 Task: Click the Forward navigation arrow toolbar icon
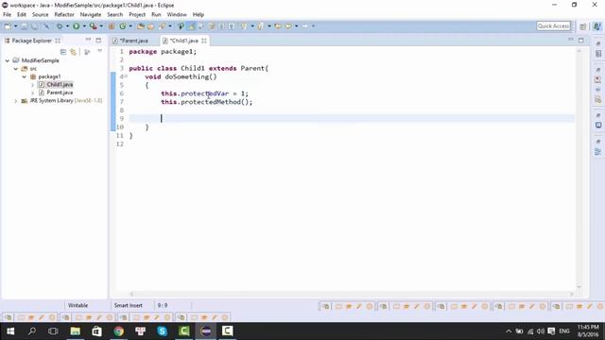pos(305,26)
